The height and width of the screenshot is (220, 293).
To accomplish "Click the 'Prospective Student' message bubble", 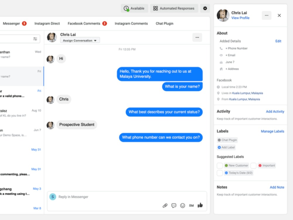I will (77, 125).
